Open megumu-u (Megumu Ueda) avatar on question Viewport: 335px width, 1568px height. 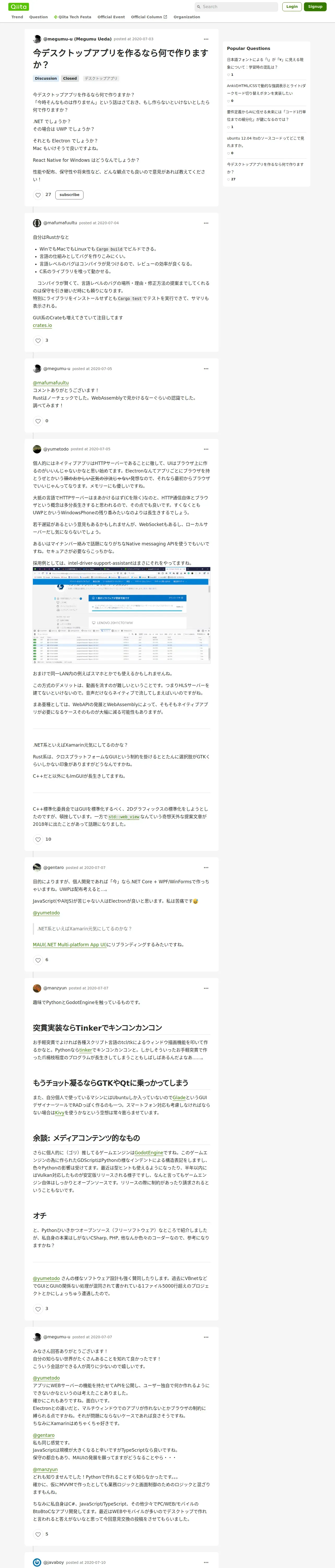tap(37, 39)
